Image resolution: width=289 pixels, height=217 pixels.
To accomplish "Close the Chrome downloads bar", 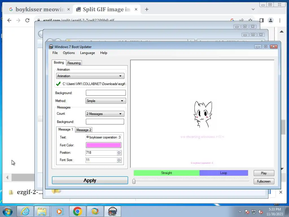I will 281,192.
